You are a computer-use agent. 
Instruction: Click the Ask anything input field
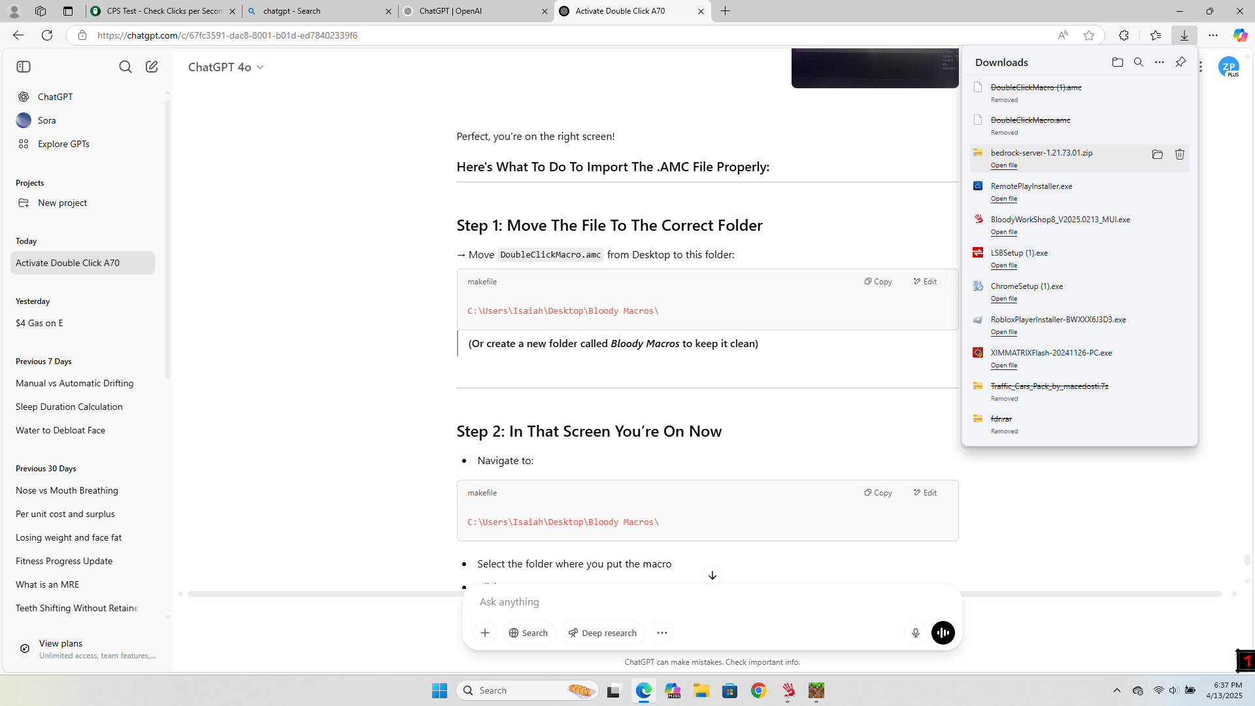click(x=686, y=602)
